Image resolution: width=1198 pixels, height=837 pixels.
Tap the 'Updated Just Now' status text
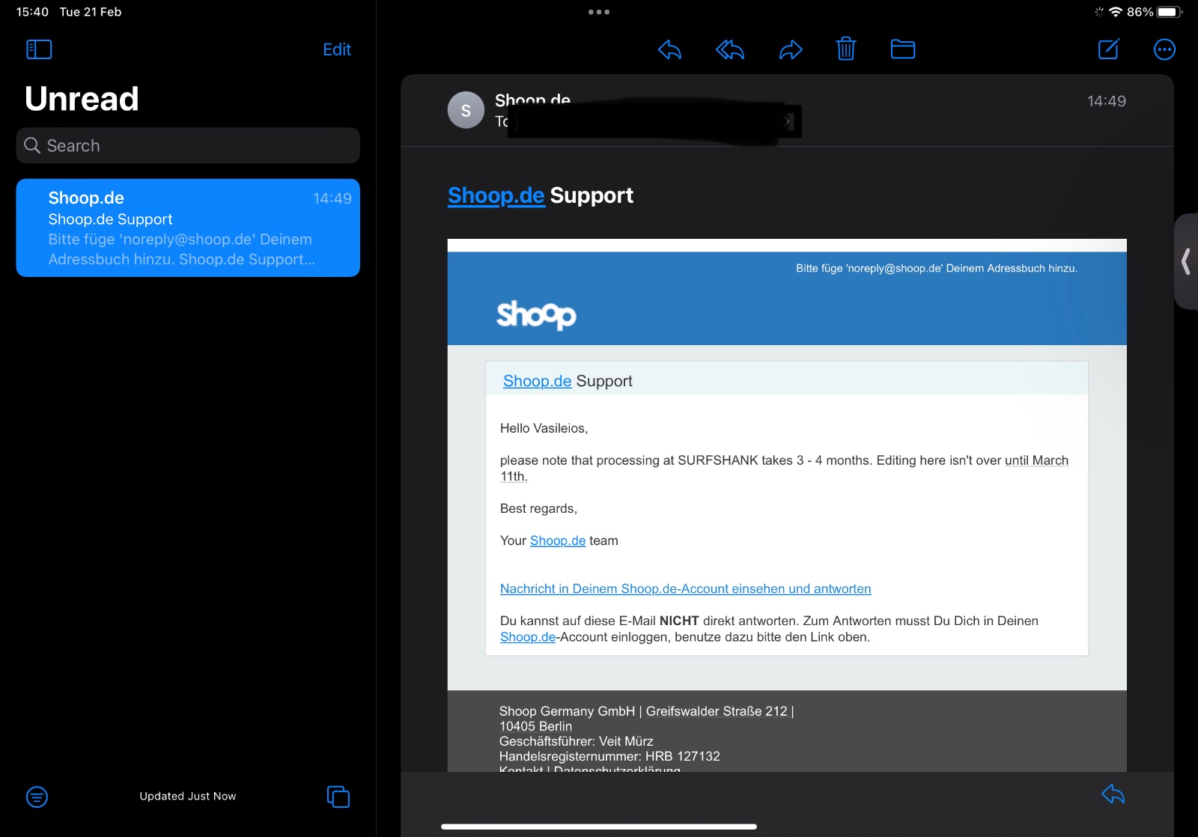point(188,796)
